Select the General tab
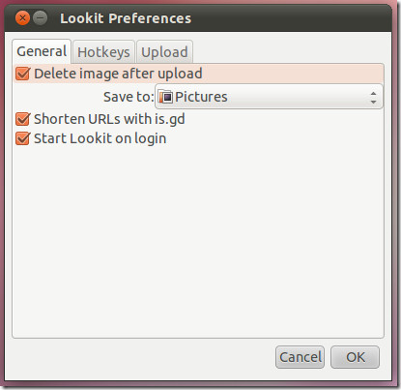Screen dimensions: 401x390 pyautogui.click(x=42, y=51)
